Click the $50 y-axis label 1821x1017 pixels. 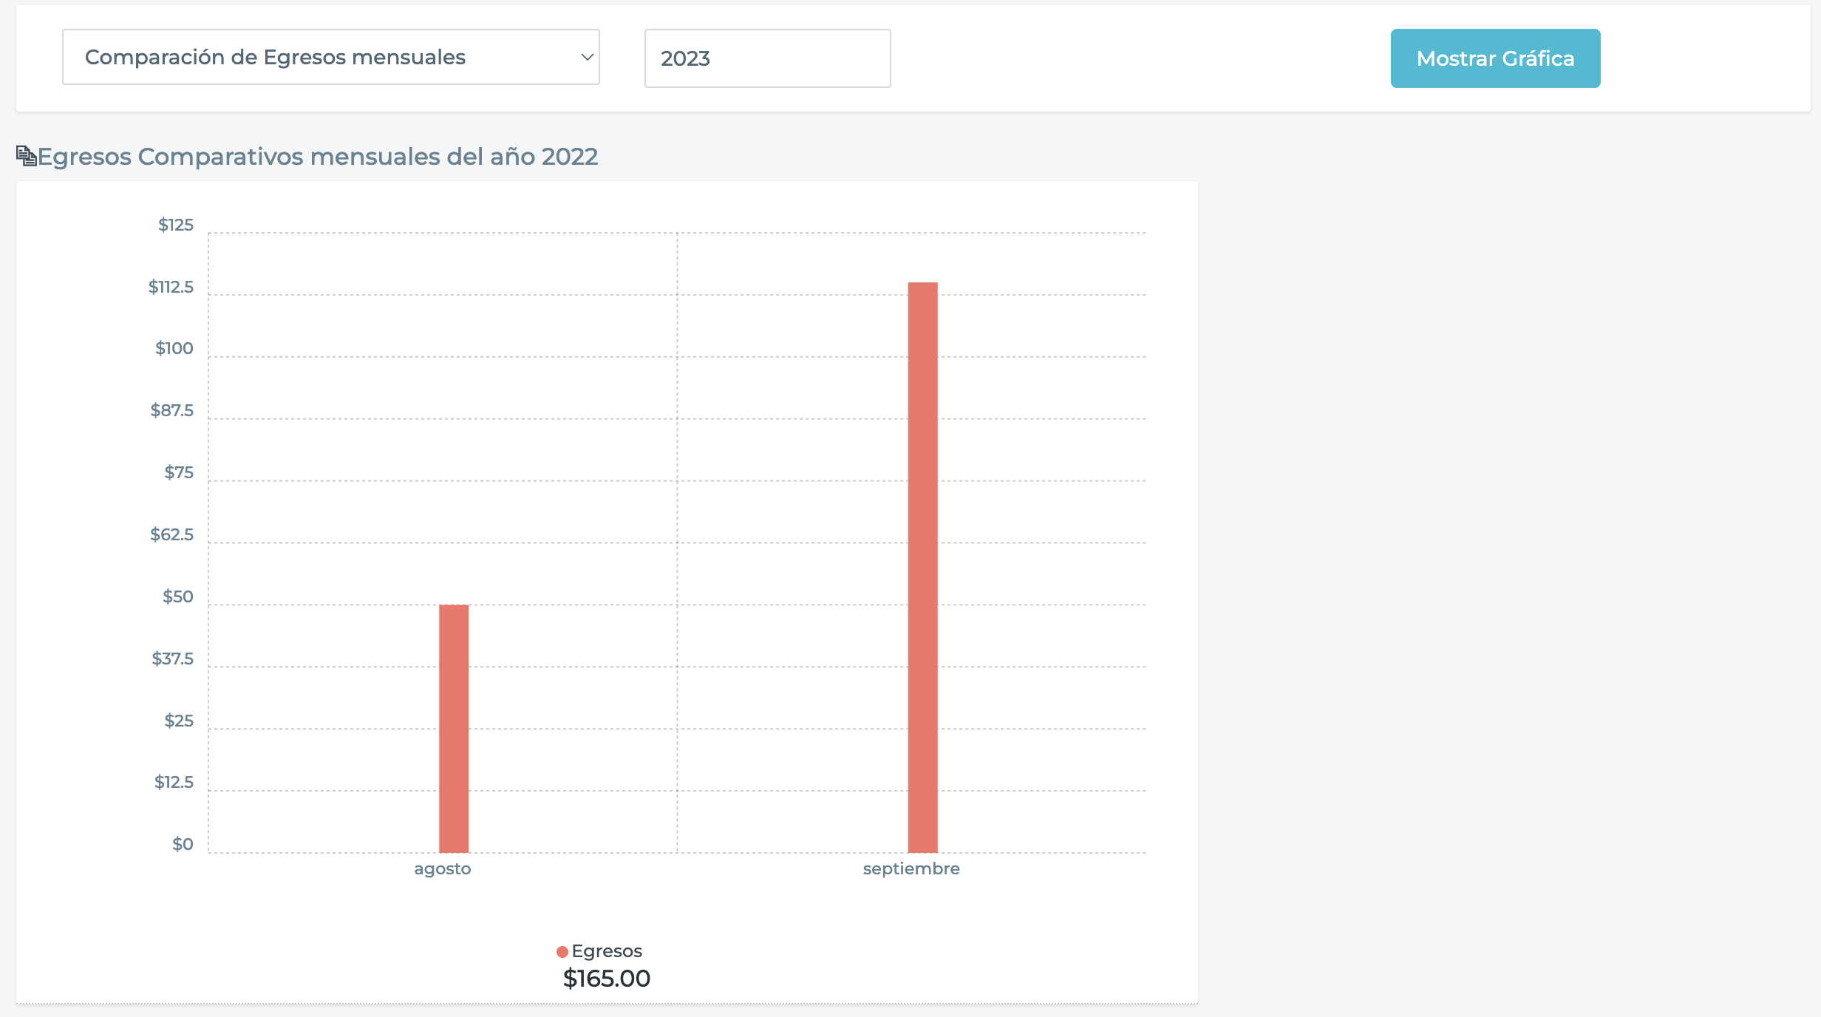[178, 596]
